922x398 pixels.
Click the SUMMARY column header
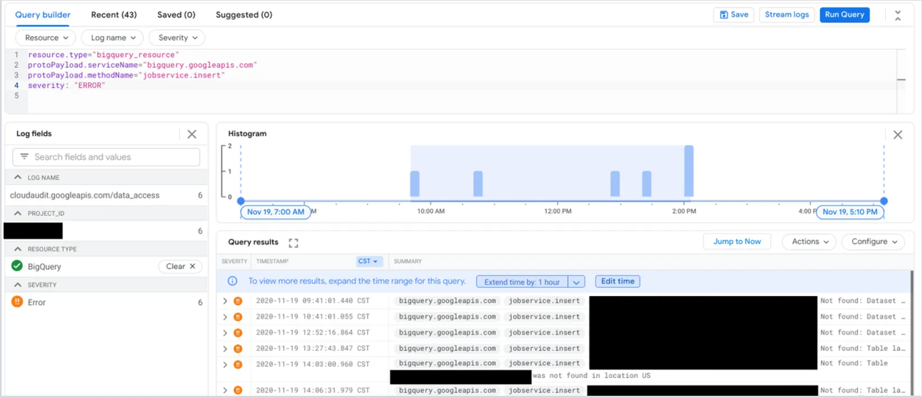click(408, 261)
